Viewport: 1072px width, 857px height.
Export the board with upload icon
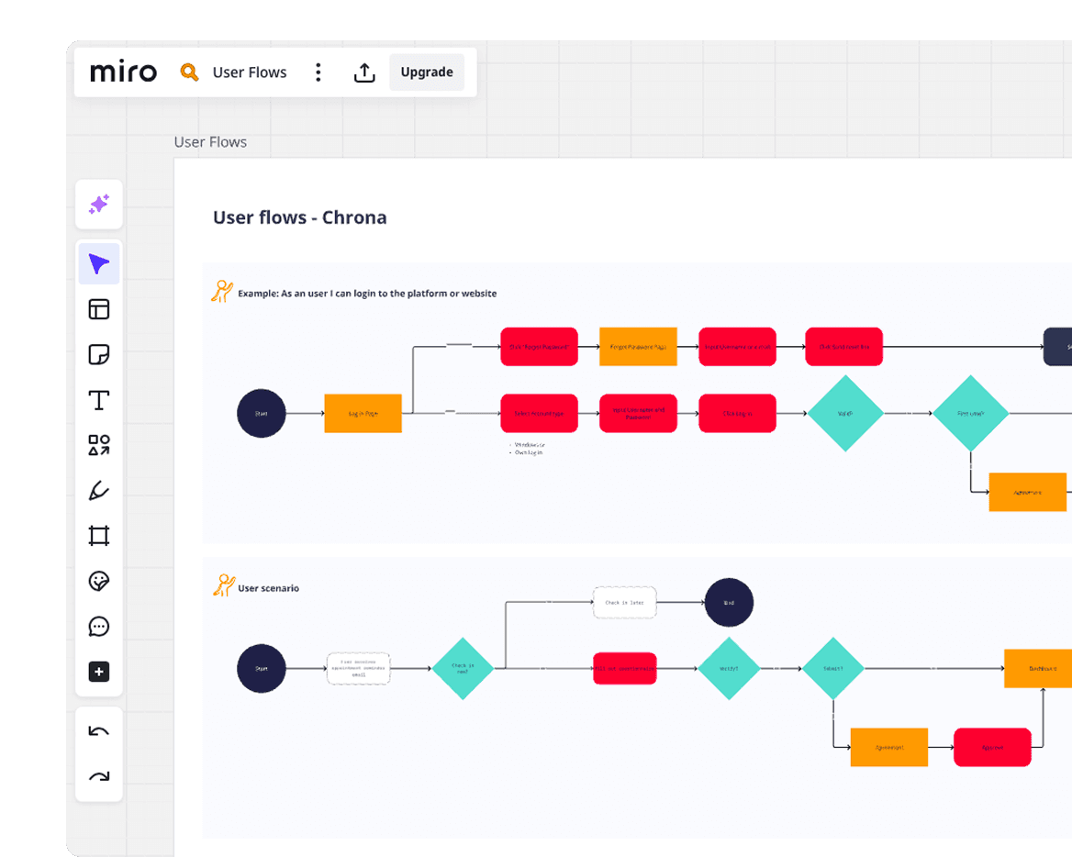[x=364, y=72]
